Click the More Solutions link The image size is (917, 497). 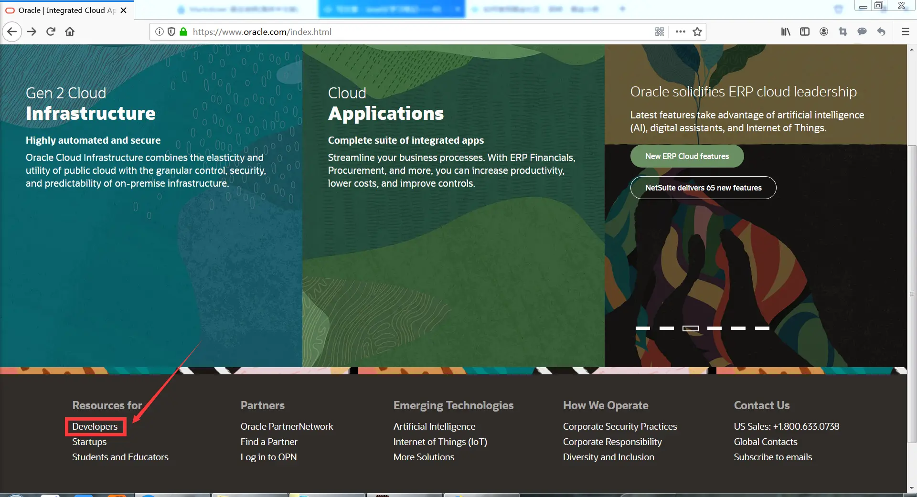[x=424, y=457]
